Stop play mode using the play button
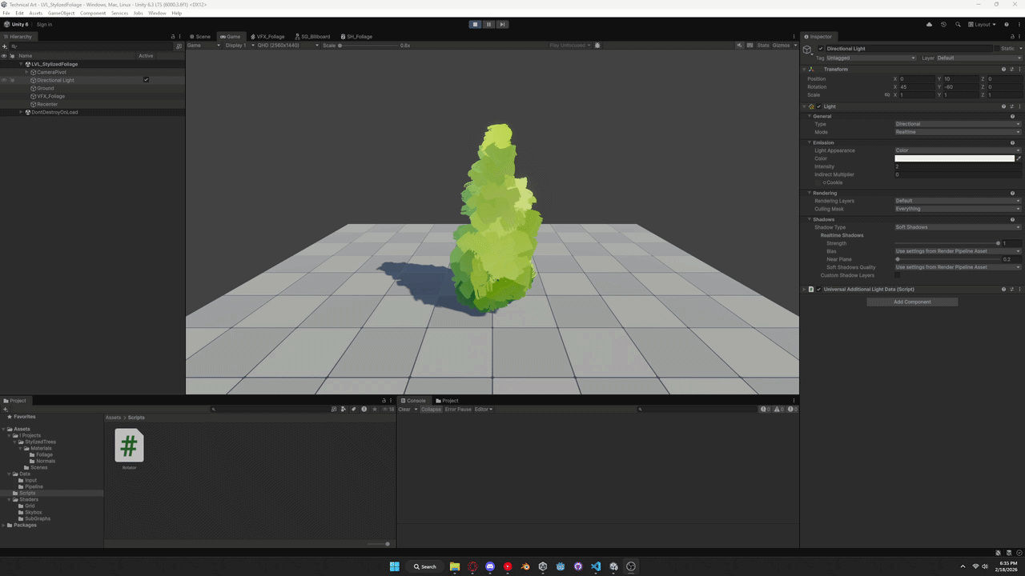The image size is (1025, 576). point(475,24)
